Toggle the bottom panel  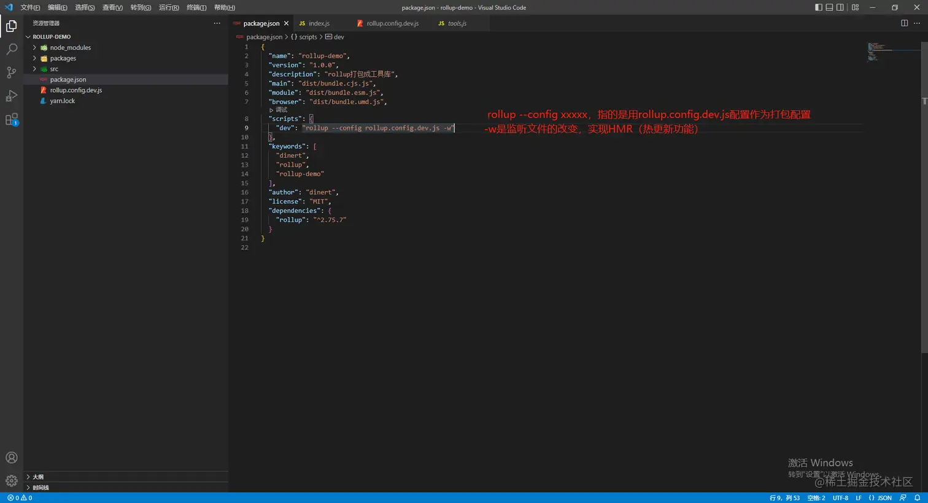[829, 7]
